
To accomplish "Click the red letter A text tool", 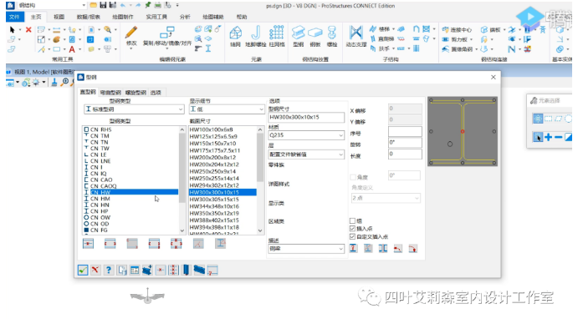I will tap(72, 49).
